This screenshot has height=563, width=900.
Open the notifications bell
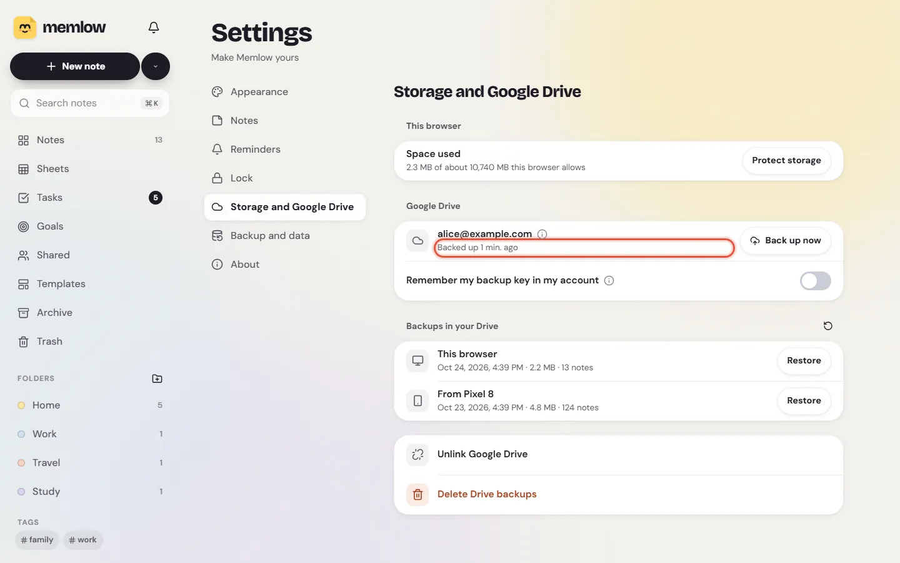point(154,28)
